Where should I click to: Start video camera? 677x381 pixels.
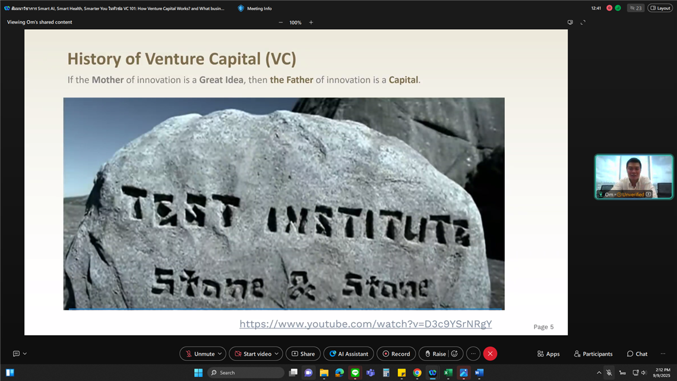tap(252, 354)
